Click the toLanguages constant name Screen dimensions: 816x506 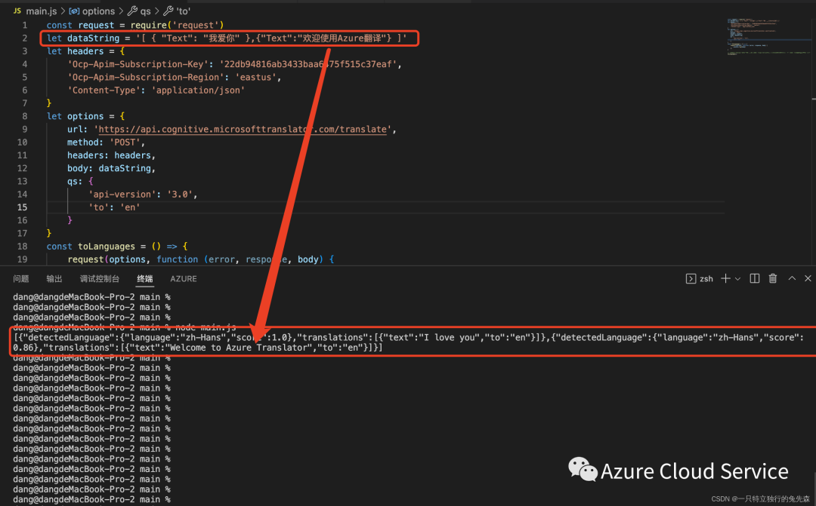107,247
